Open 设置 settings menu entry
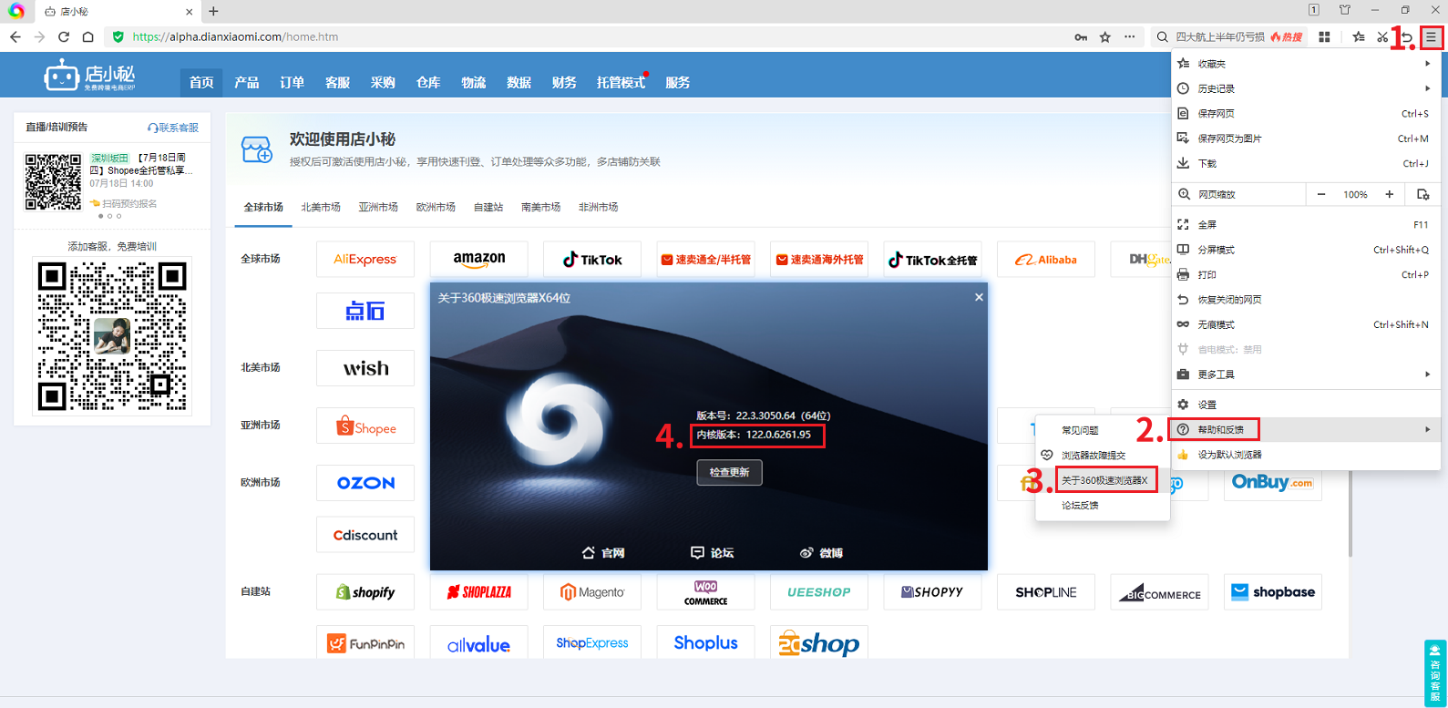Image resolution: width=1448 pixels, height=708 pixels. click(x=1305, y=405)
